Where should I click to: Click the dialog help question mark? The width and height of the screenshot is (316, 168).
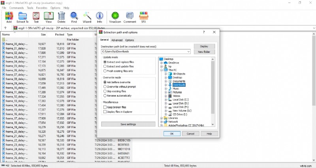204,32
